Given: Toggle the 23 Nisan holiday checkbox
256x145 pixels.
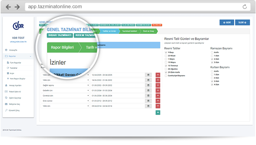Looking at the screenshot, I should [x=166, y=56].
